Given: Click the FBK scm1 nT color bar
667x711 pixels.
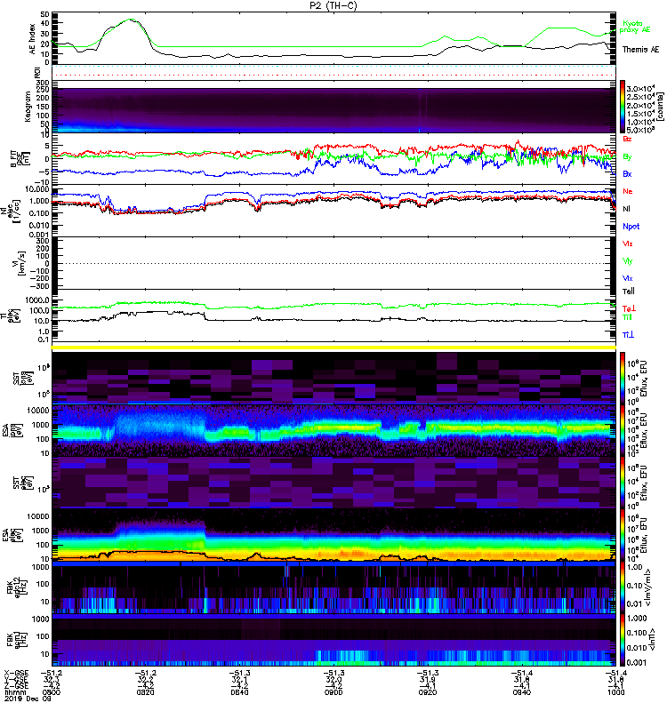Looking at the screenshot, I should pyautogui.click(x=623, y=640).
